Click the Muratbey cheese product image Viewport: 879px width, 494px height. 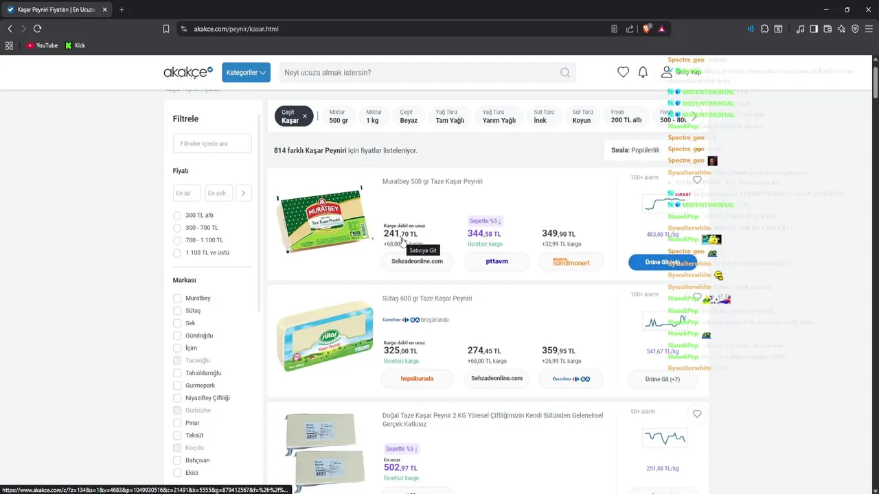[x=323, y=220]
